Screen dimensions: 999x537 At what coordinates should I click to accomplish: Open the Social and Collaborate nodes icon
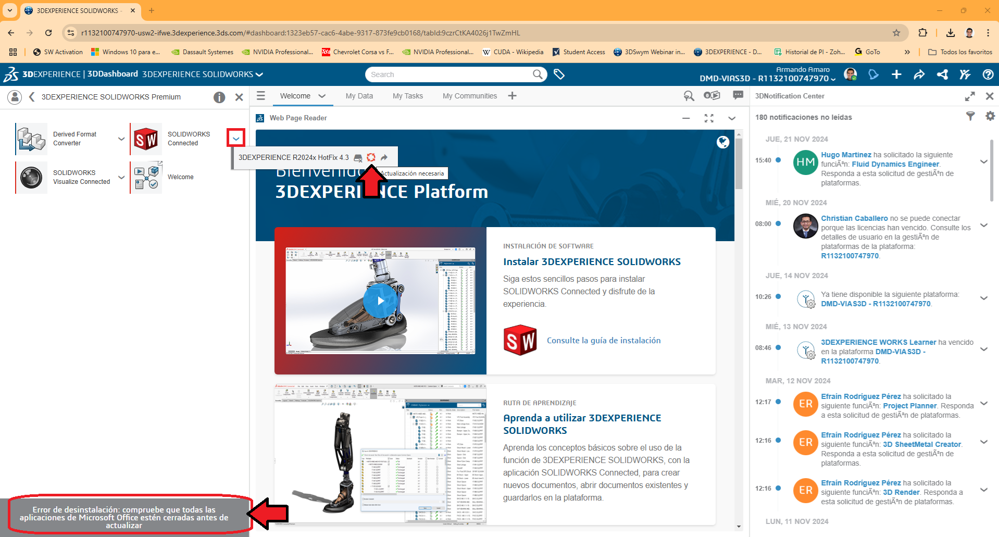(942, 74)
